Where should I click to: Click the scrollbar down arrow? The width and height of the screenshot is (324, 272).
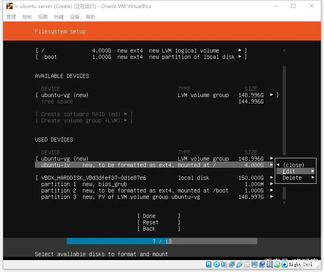click(284, 203)
